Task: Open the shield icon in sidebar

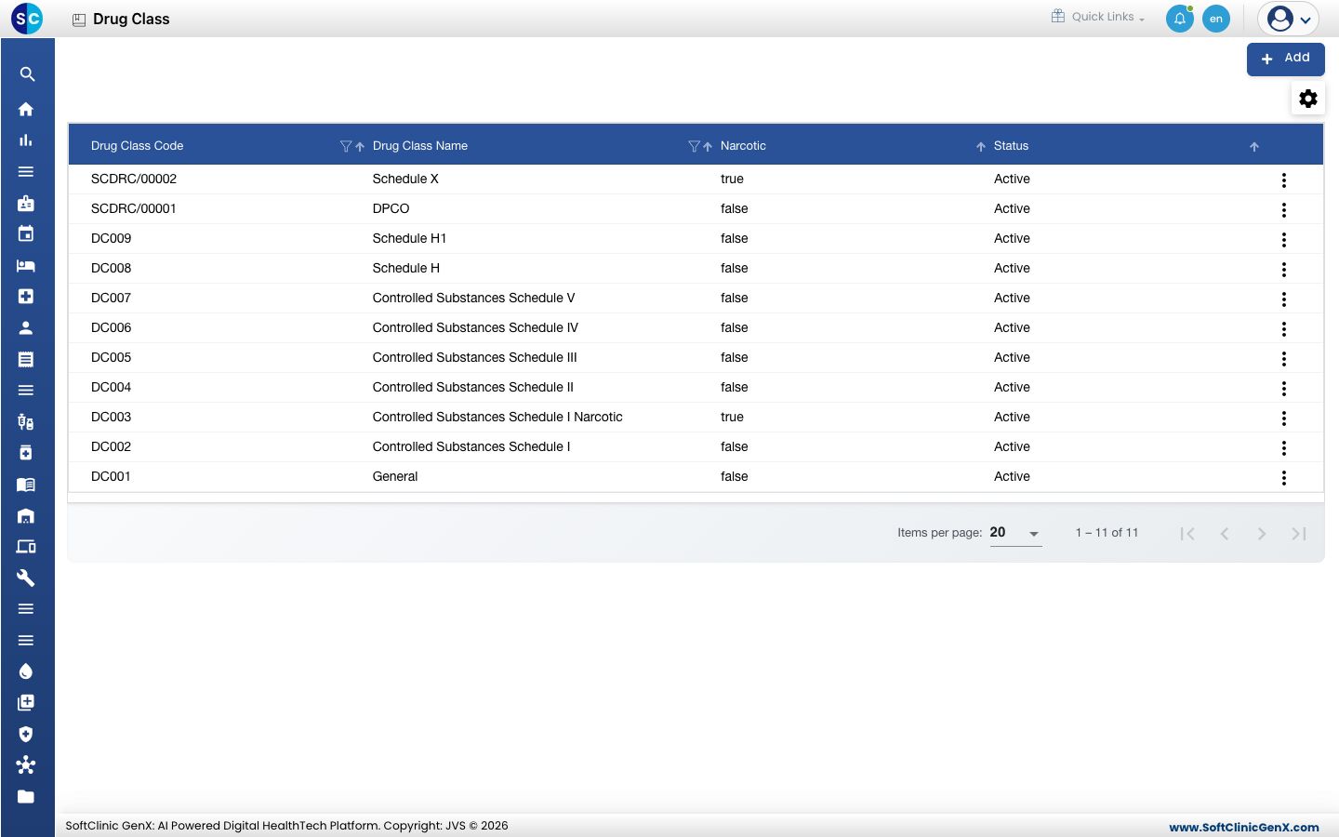Action: (x=26, y=734)
